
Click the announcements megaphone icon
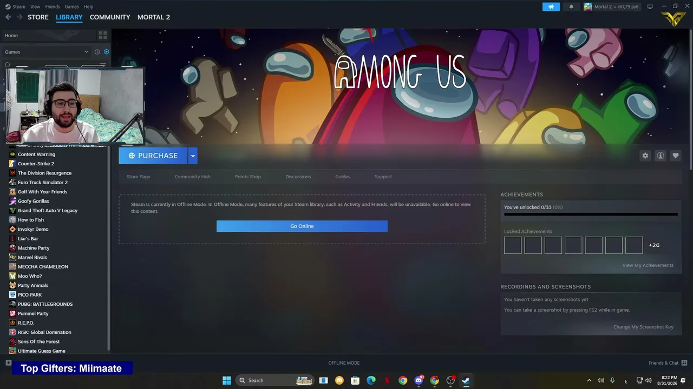(x=551, y=7)
